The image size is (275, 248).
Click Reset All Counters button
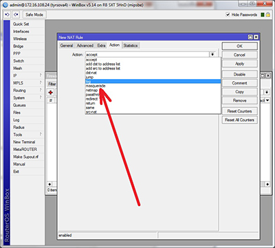(x=239, y=120)
